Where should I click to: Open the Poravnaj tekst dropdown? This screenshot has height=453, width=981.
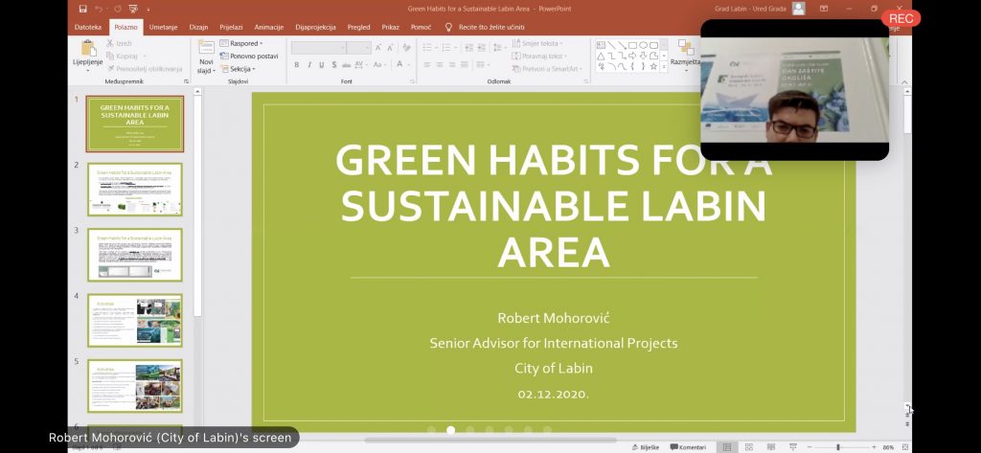tap(541, 57)
